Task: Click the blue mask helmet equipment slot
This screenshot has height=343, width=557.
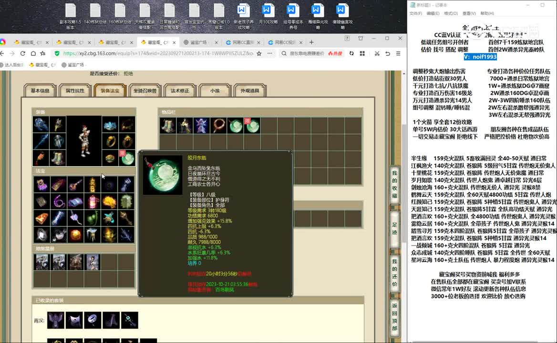Action: [x=110, y=124]
